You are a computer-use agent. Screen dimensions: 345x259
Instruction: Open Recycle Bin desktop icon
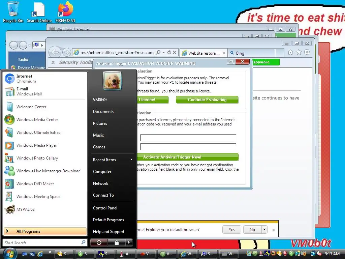[x=13, y=12]
